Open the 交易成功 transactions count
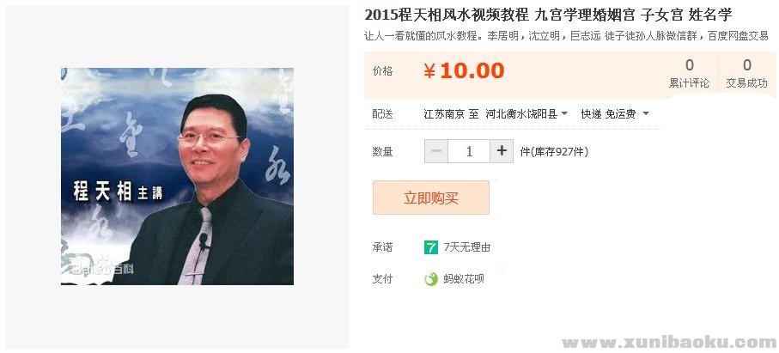Image resolution: width=779 pixels, height=353 pixels. tap(746, 74)
